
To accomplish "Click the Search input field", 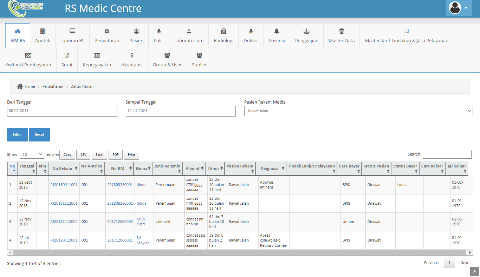I will point(447,154).
